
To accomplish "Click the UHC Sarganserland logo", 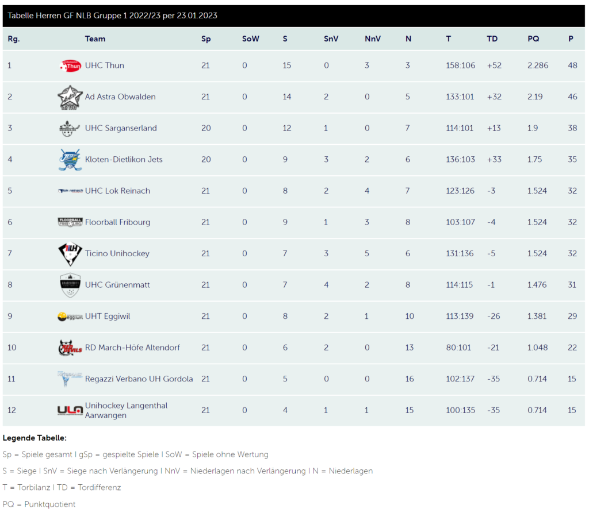I will click(x=70, y=129).
